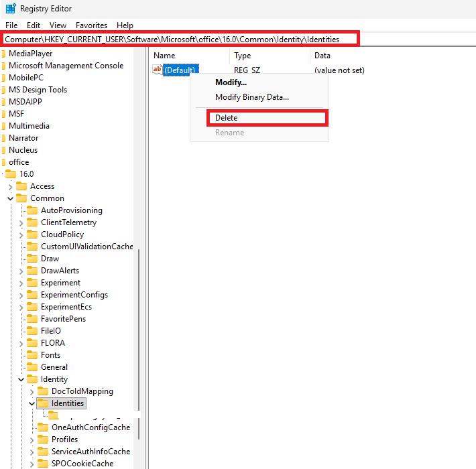Select the Nucleus key
Screen dimensions: 476x469
[23, 150]
